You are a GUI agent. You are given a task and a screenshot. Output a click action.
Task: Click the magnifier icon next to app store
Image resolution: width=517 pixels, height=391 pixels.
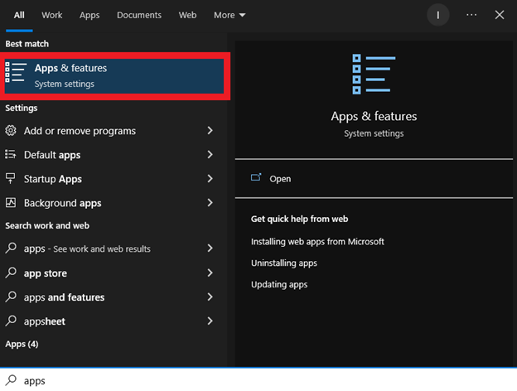[11, 273]
